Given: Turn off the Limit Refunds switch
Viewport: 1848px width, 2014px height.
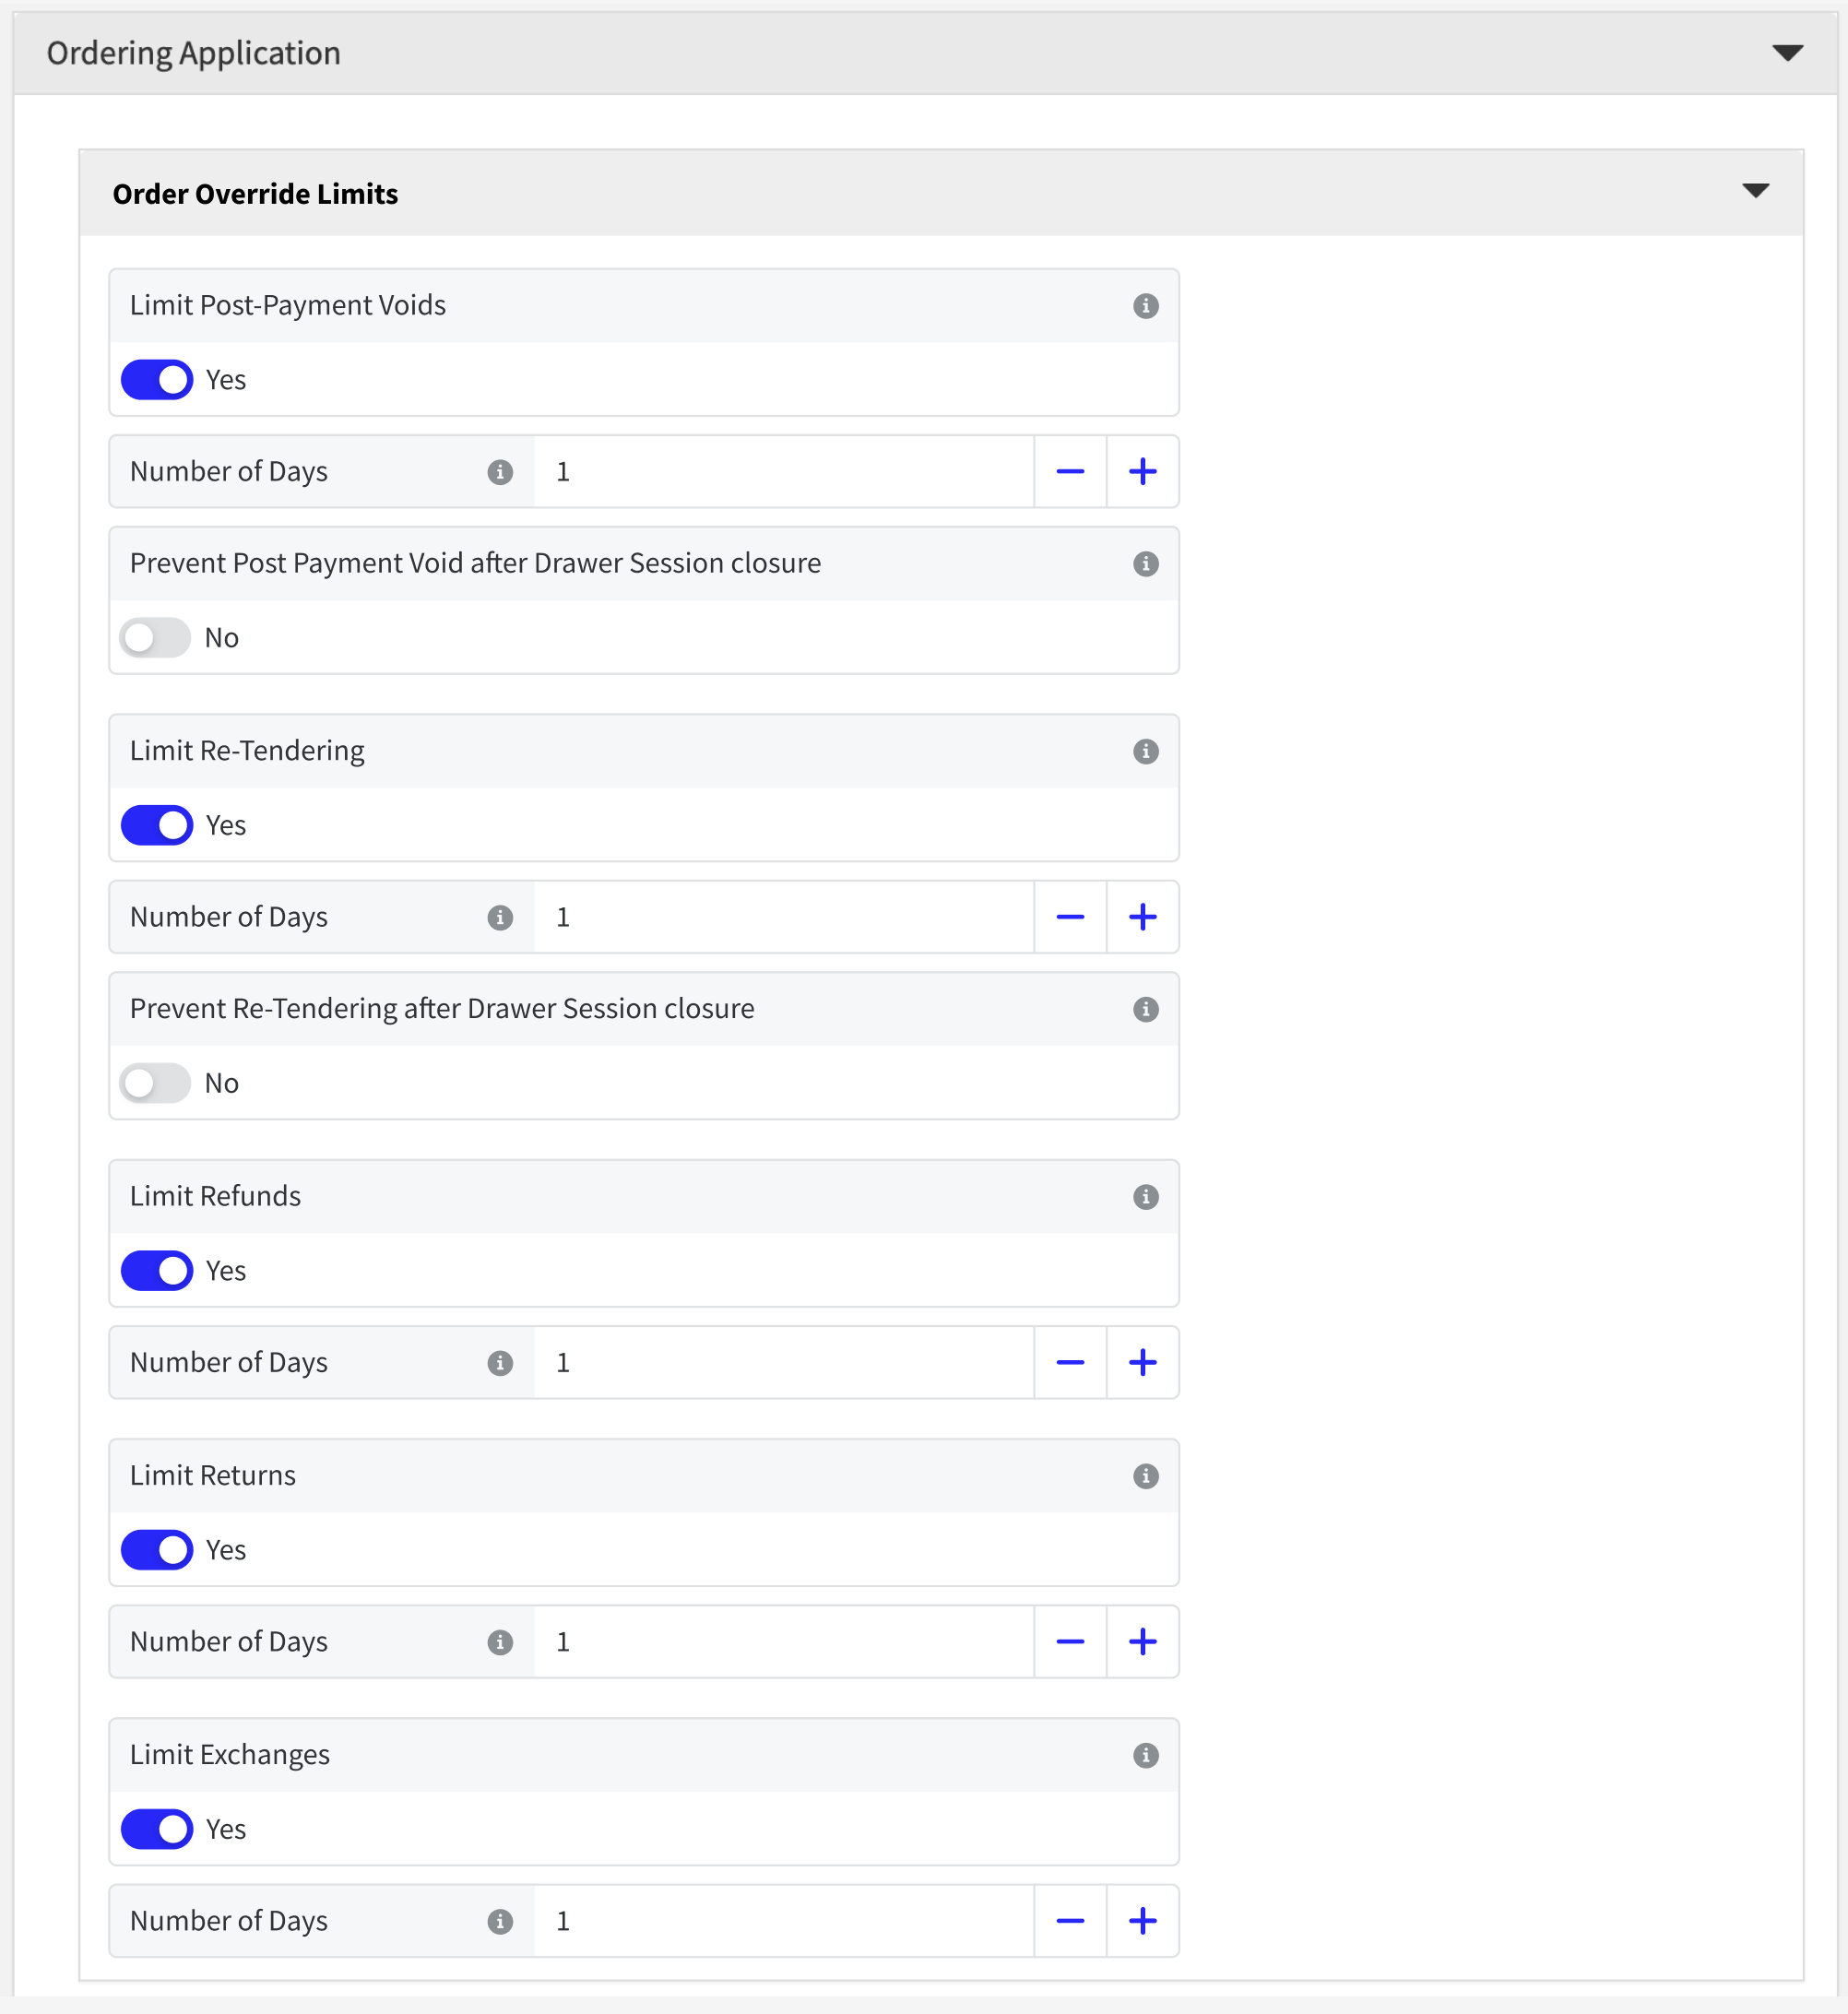Looking at the screenshot, I should click(157, 1271).
